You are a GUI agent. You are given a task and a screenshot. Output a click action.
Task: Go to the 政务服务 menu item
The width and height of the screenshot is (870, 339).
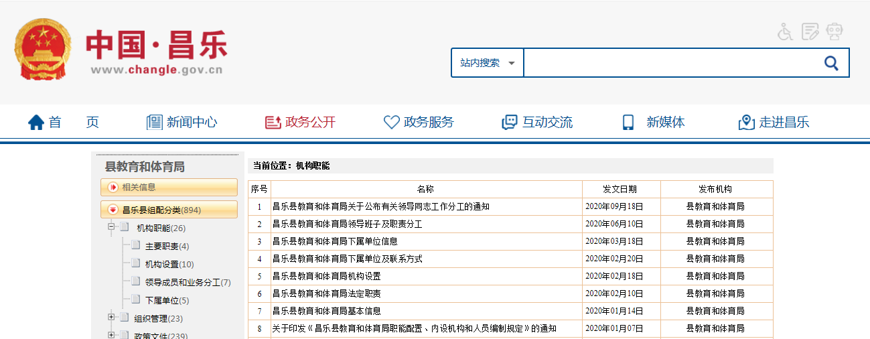419,122
